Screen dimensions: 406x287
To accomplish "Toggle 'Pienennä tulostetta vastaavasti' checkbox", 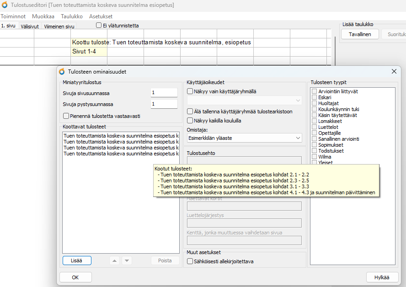I will pyautogui.click(x=66, y=116).
